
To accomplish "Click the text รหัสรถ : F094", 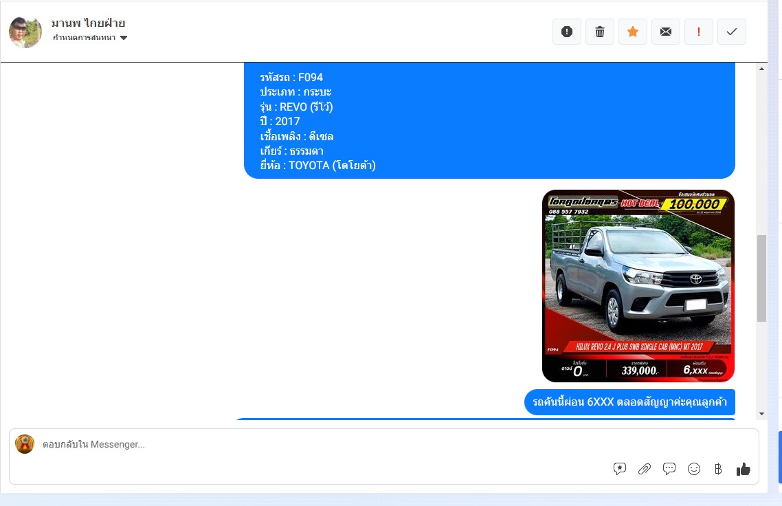I will (x=291, y=78).
